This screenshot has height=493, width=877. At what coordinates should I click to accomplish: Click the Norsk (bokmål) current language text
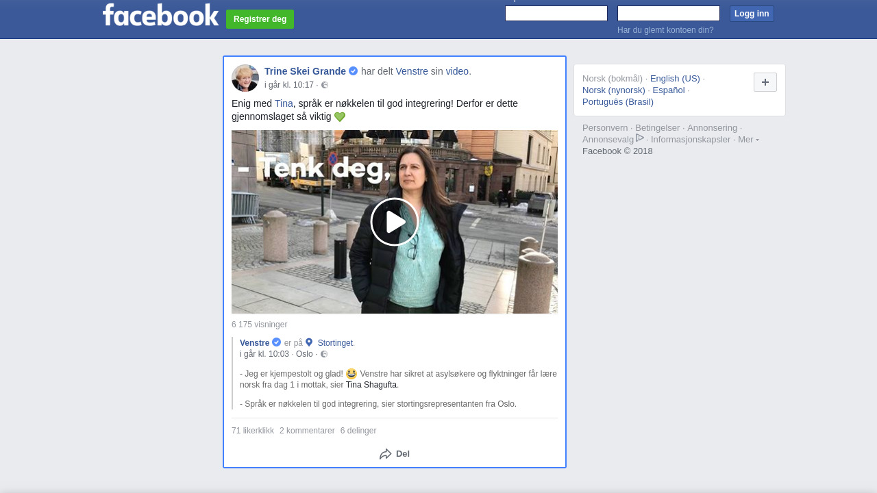[x=613, y=79]
